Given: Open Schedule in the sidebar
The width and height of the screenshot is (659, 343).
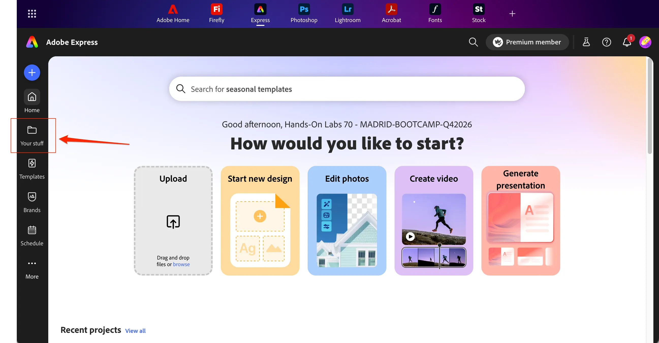Looking at the screenshot, I should (x=32, y=235).
